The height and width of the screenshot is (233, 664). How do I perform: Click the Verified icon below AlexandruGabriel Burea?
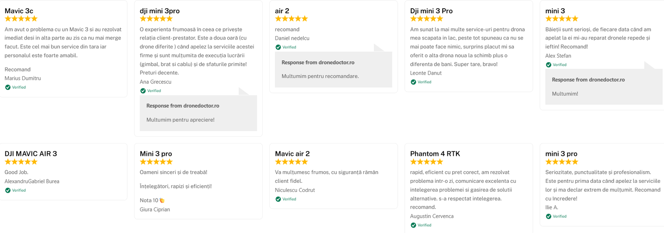[8, 190]
